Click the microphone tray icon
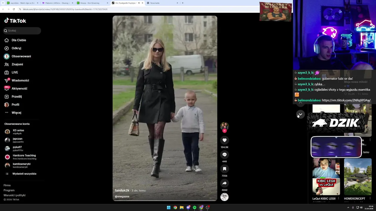Viewport: 376px width, 211px height. pos(353,207)
